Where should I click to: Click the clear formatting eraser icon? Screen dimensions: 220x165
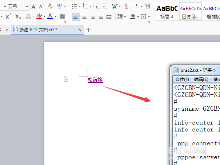[x=51, y=6]
